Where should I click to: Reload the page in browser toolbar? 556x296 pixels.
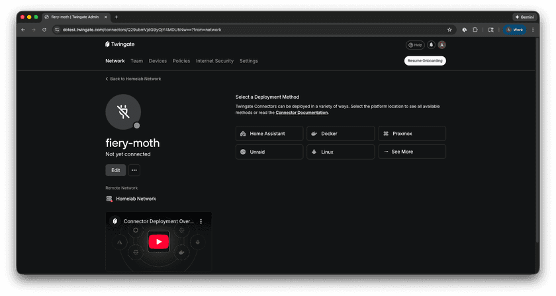point(44,30)
